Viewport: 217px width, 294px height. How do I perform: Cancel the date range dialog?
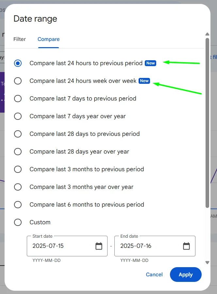[154, 274]
